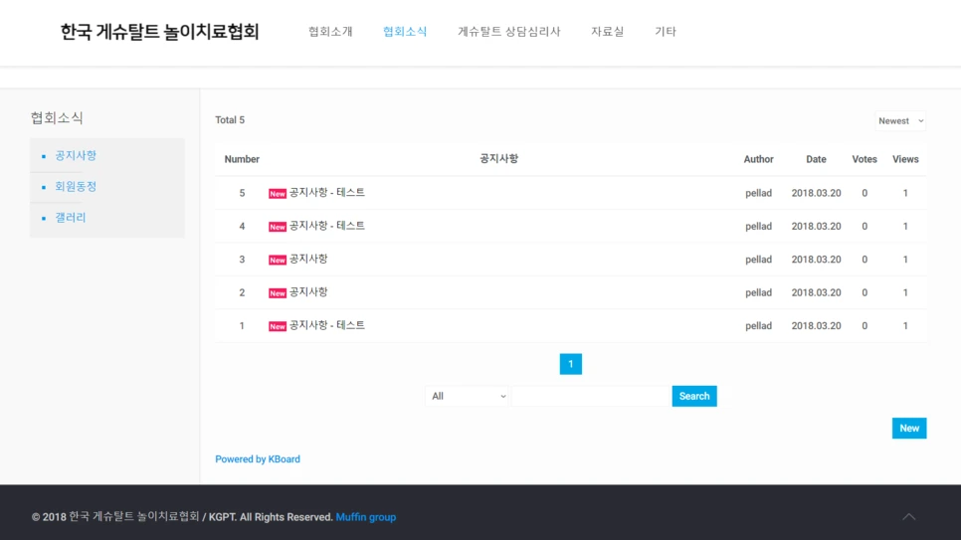The height and width of the screenshot is (540, 961).
Task: Open the 협회소개 menu
Action: 330,31
